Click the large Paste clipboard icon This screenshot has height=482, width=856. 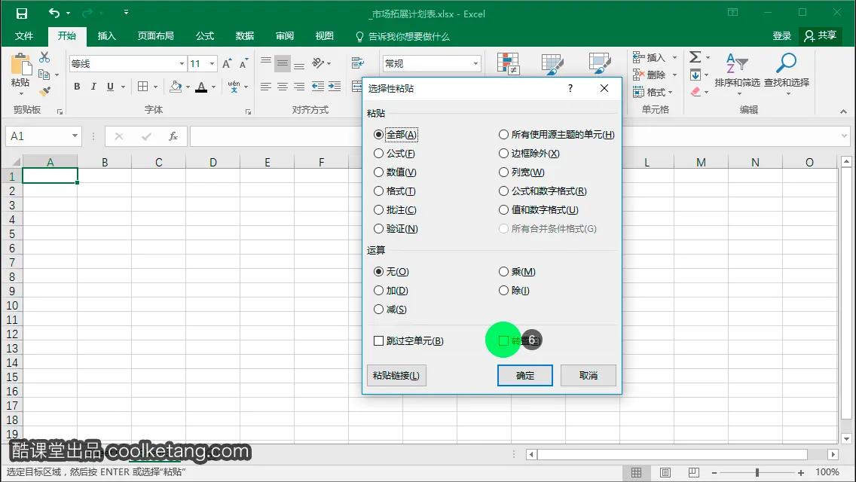tap(21, 64)
